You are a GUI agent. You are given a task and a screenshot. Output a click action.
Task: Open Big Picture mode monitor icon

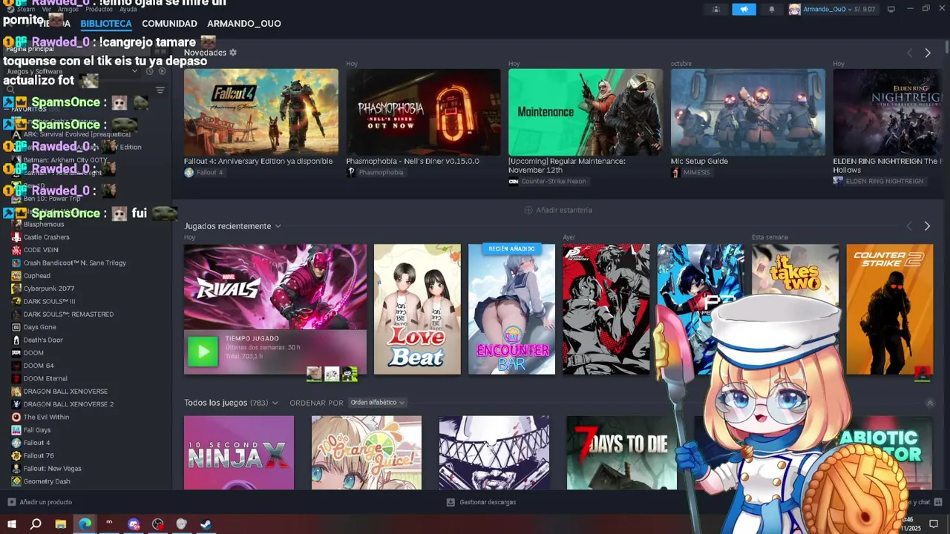coord(891,10)
